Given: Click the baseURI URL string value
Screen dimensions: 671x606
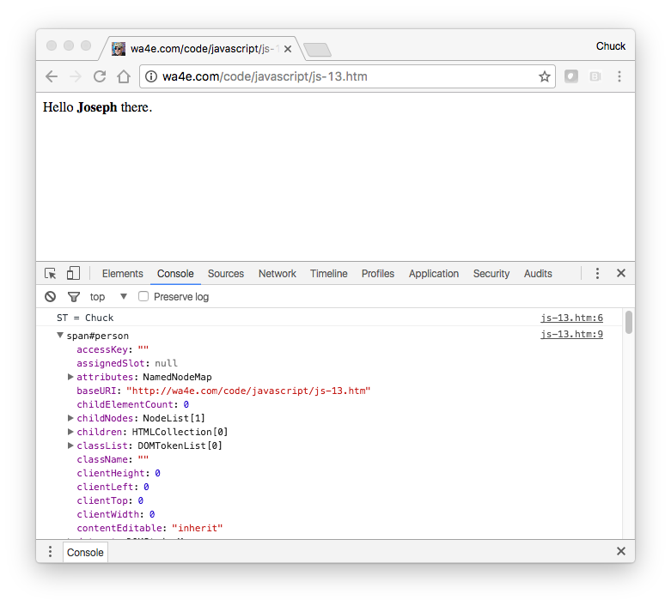Looking at the screenshot, I should [x=248, y=391].
